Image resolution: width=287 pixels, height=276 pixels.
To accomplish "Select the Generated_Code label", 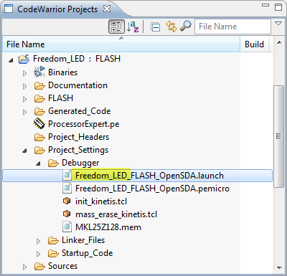I will [x=80, y=111].
